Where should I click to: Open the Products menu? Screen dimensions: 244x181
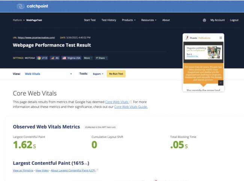pyautogui.click(x=128, y=20)
